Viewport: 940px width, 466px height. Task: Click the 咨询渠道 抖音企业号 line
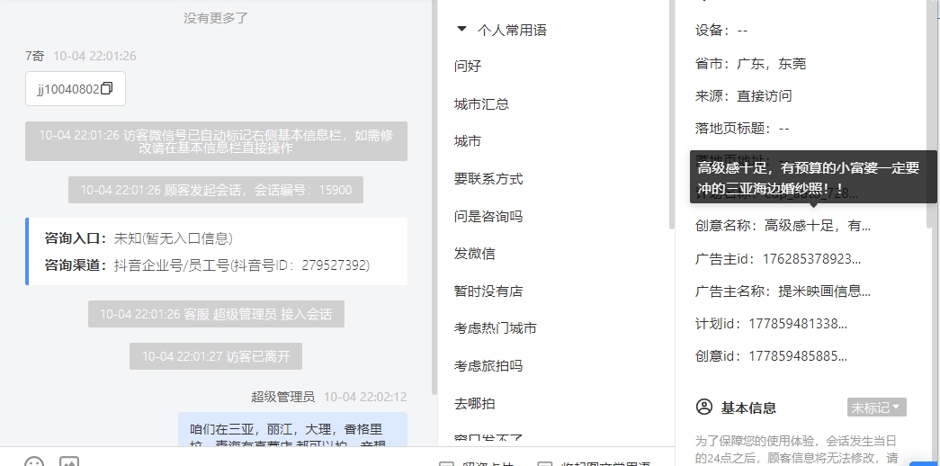click(x=207, y=264)
